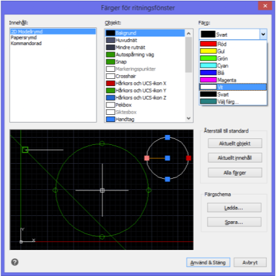This screenshot has width=276, height=276.
Task: Click the Alla färger button
Action: point(235,173)
